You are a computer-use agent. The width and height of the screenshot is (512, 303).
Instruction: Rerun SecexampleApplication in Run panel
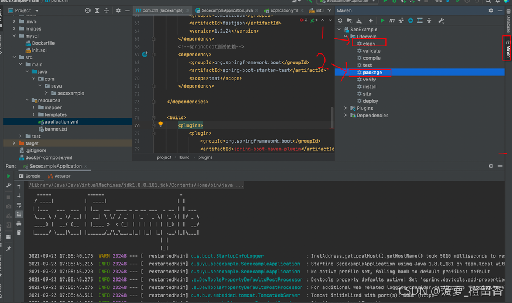point(9,176)
